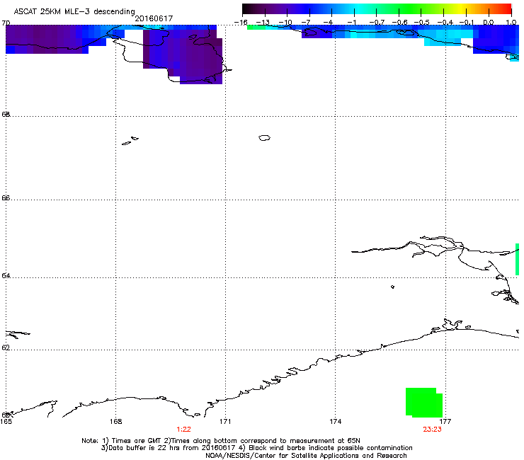
Task: Click latitude label 68
Action: [6, 114]
